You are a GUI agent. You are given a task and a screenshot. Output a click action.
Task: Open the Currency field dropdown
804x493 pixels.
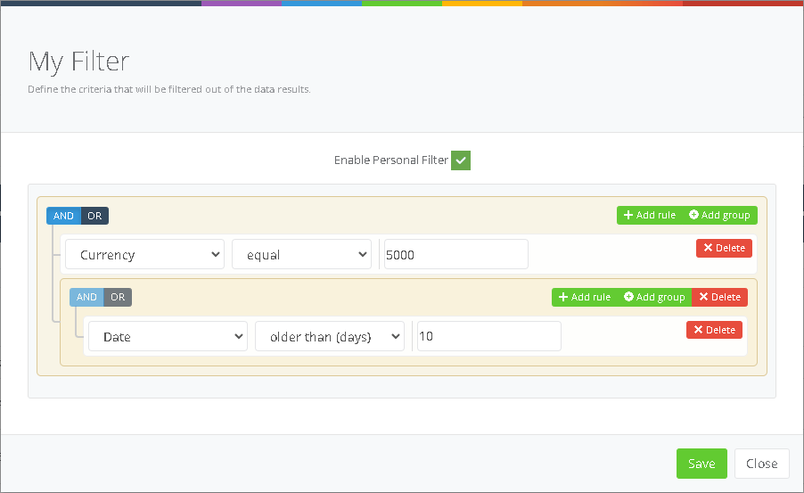click(x=144, y=255)
